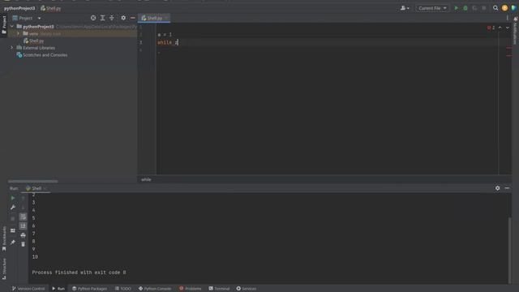Click the 'while' code line in editor
Viewport: 519px width, 292px height.
point(168,42)
